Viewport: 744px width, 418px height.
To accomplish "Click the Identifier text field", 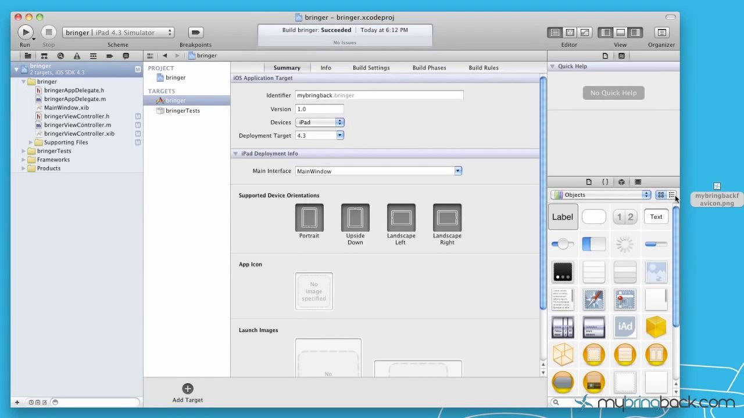I will (380, 95).
